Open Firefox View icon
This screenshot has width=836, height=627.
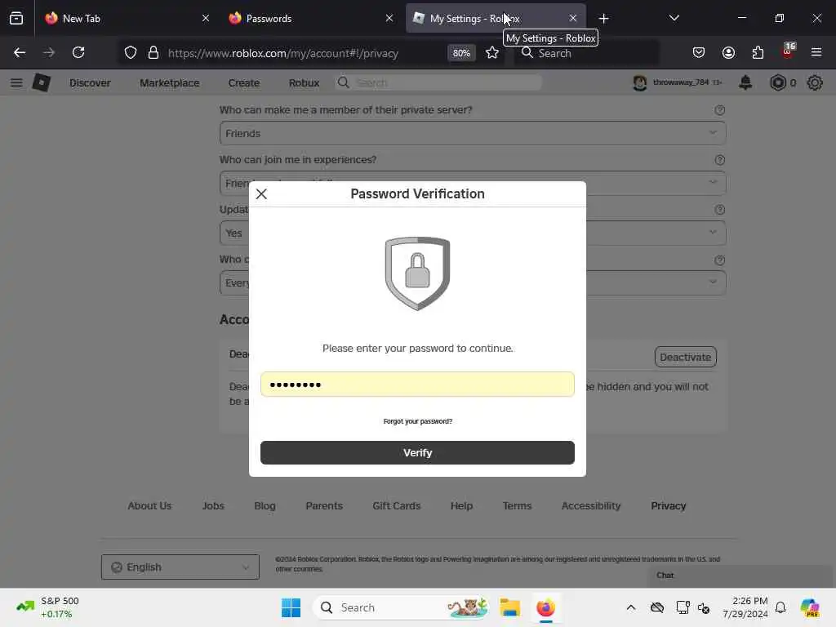click(x=16, y=18)
